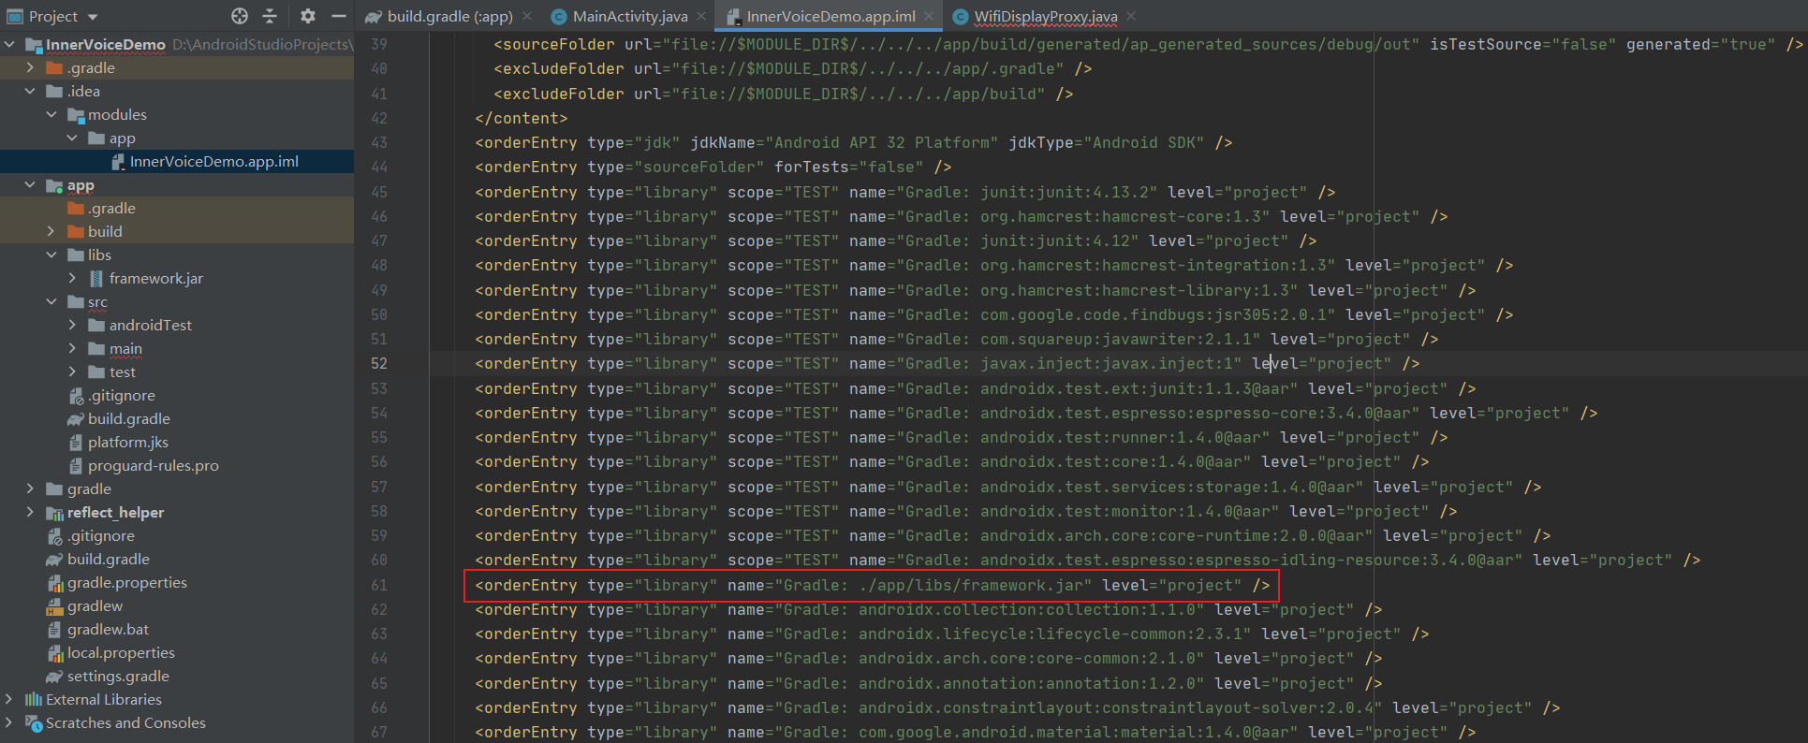Expand the build folder
Screen dimensions: 1808x743
click(x=51, y=231)
